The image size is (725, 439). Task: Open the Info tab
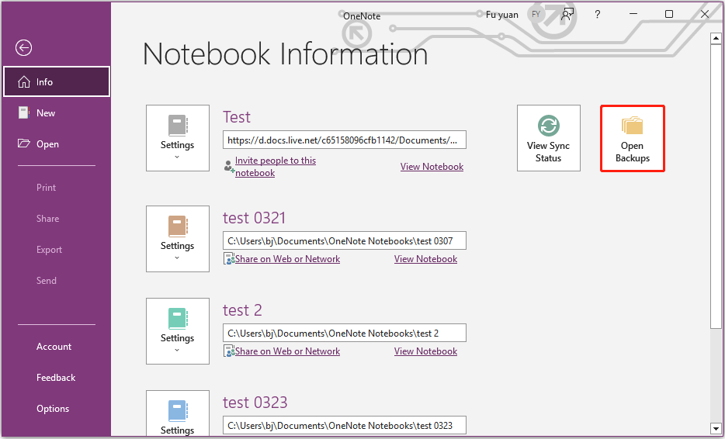pos(57,81)
